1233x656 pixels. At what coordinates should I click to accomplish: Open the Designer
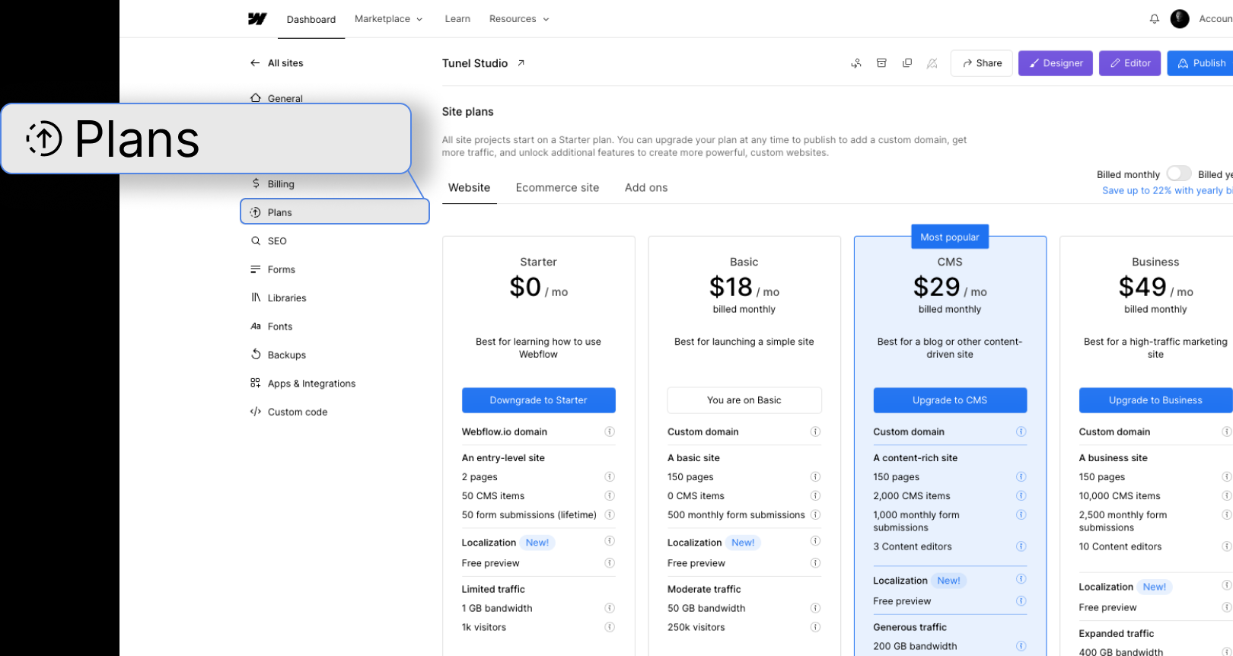1056,63
